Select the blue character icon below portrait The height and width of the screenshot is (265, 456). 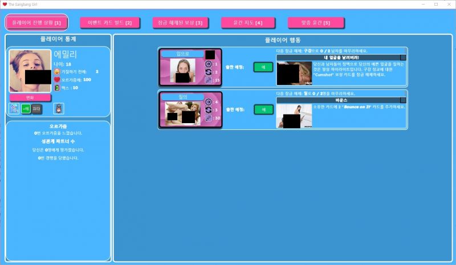(x=14, y=109)
